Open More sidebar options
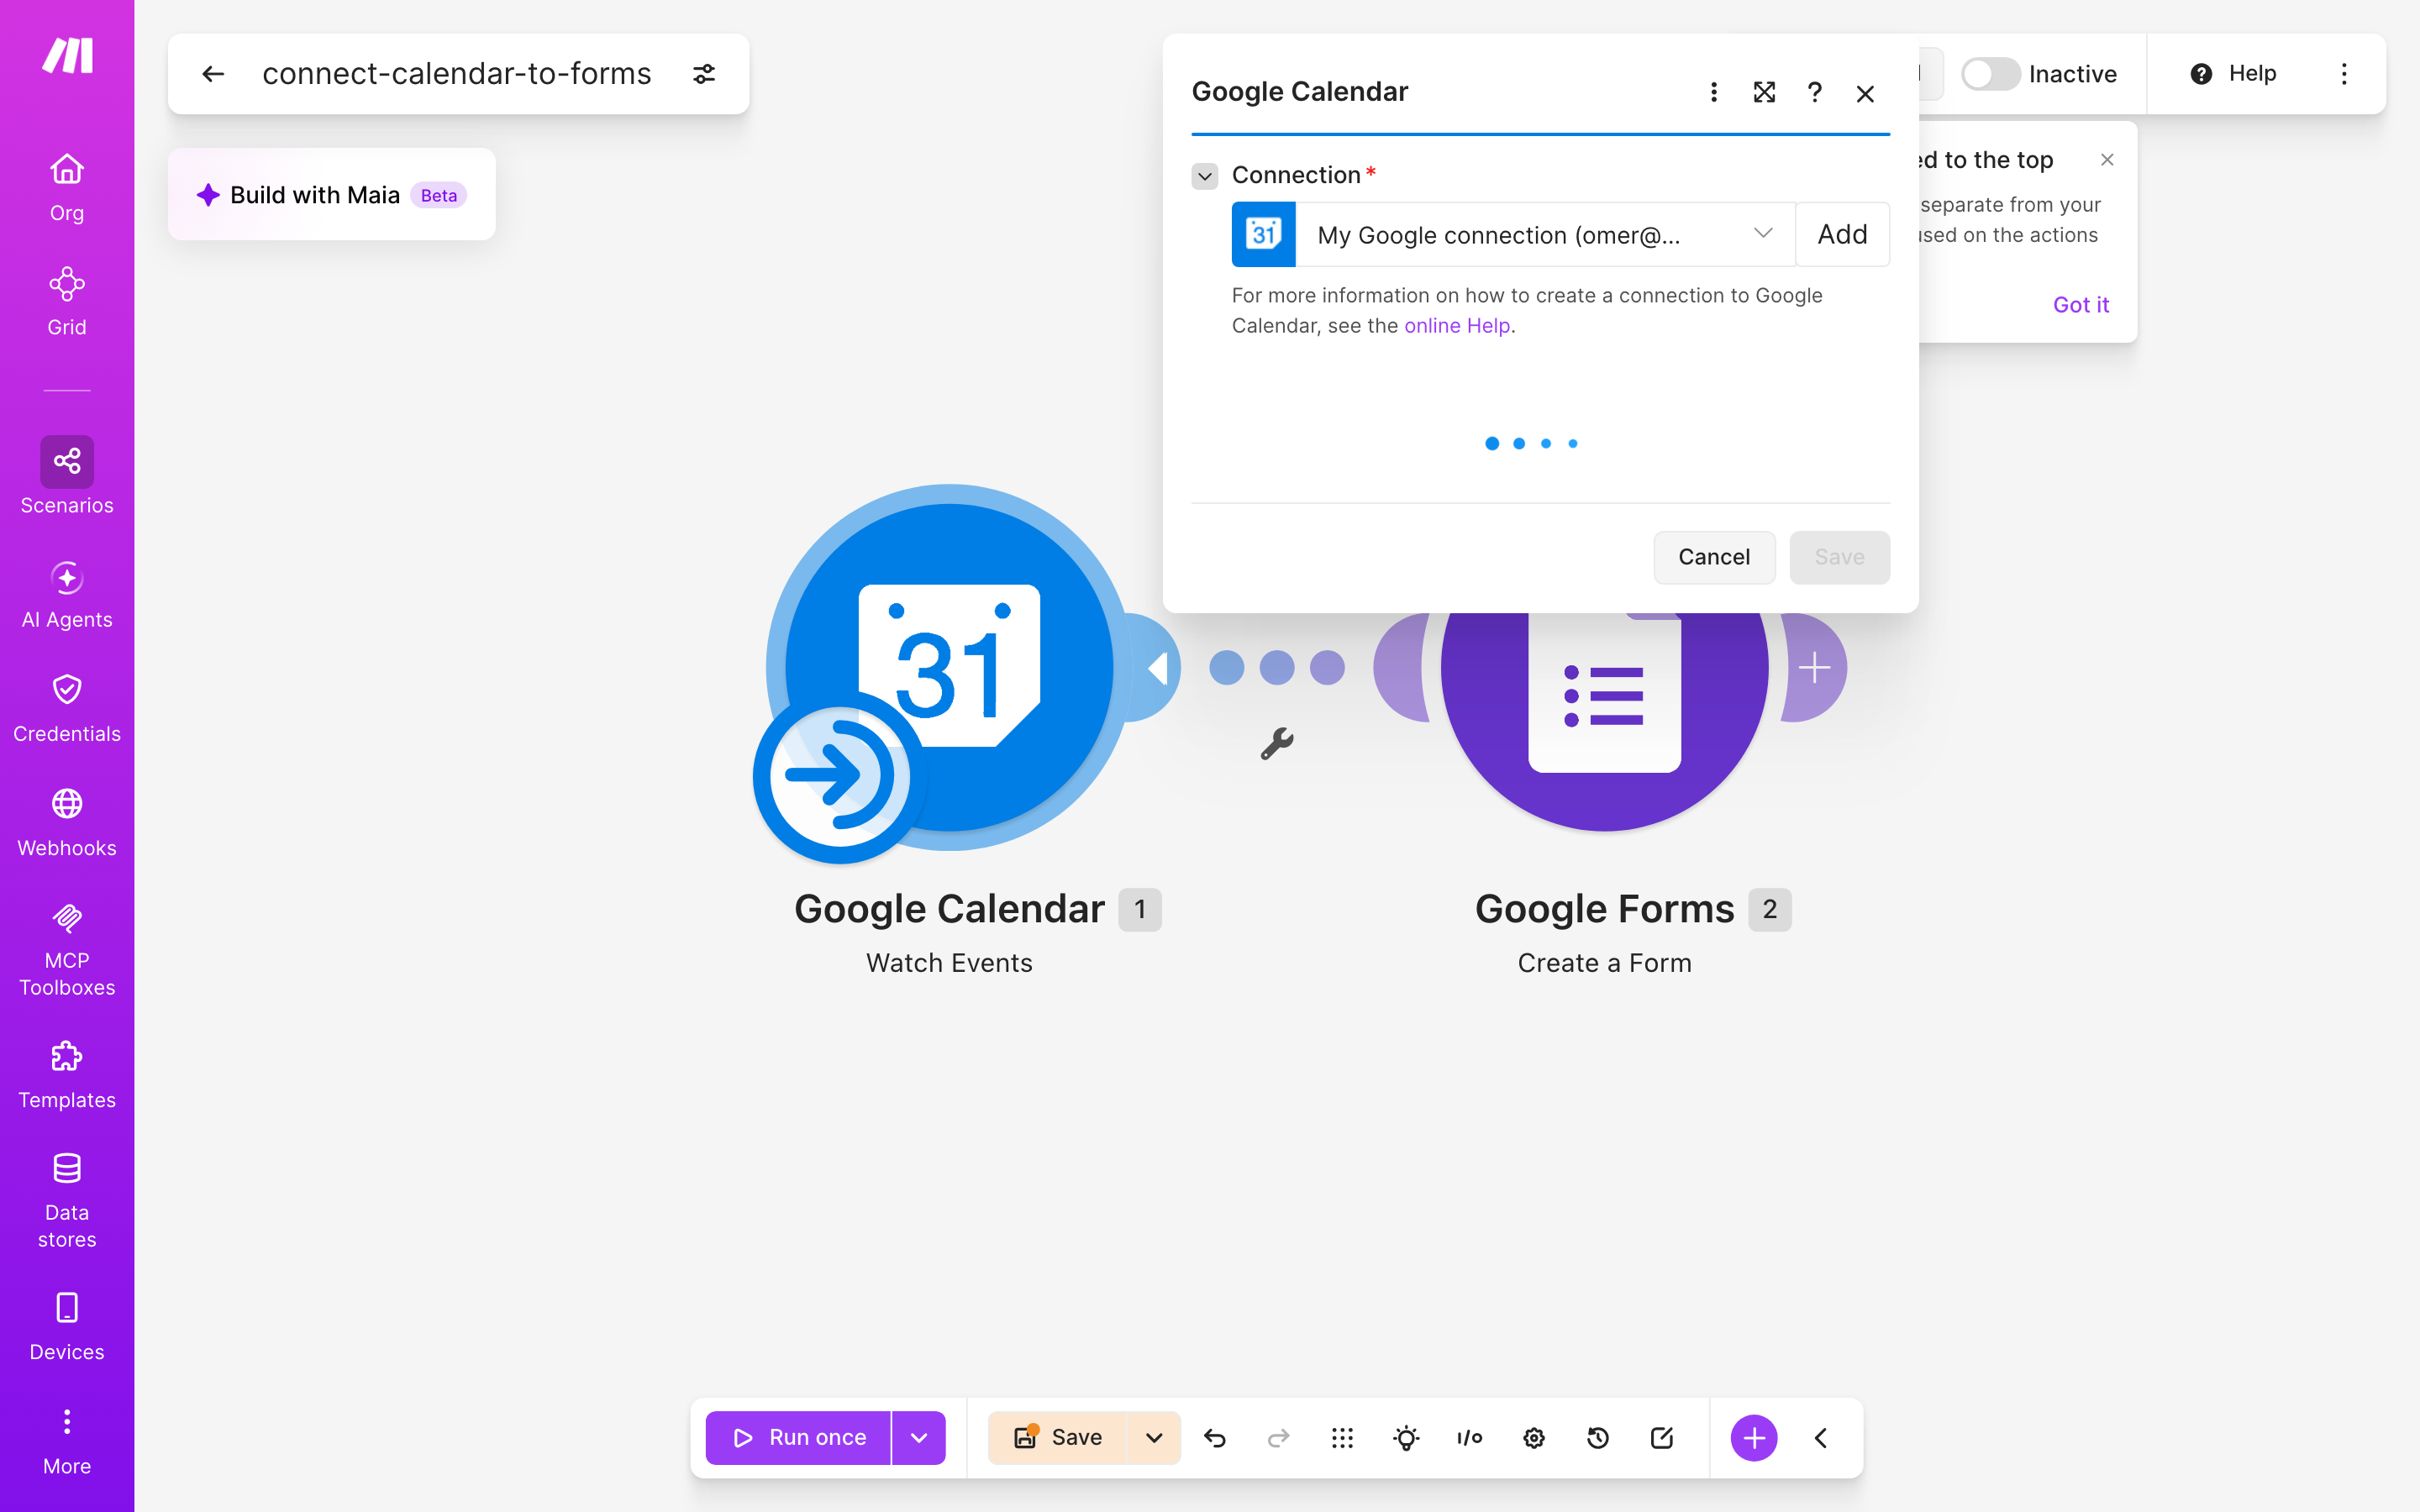The width and height of the screenshot is (2420, 1512). (67, 1441)
